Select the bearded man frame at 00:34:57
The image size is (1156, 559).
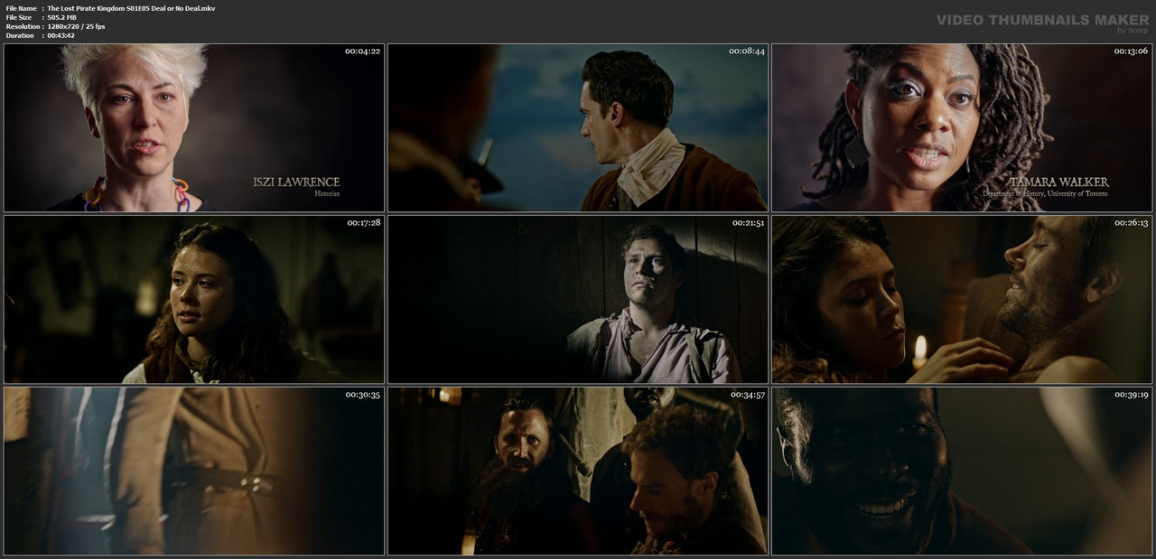pos(578,470)
